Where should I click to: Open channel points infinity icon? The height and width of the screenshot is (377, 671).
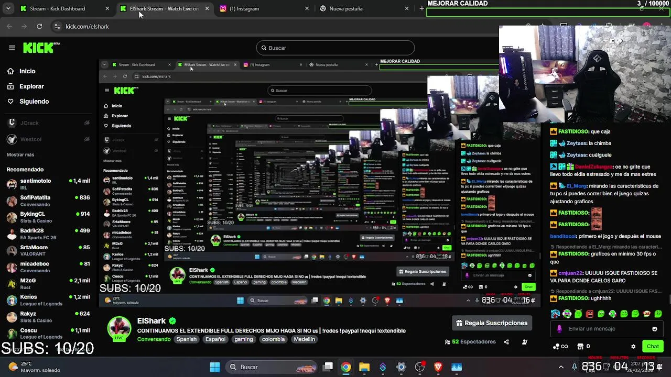click(561, 346)
